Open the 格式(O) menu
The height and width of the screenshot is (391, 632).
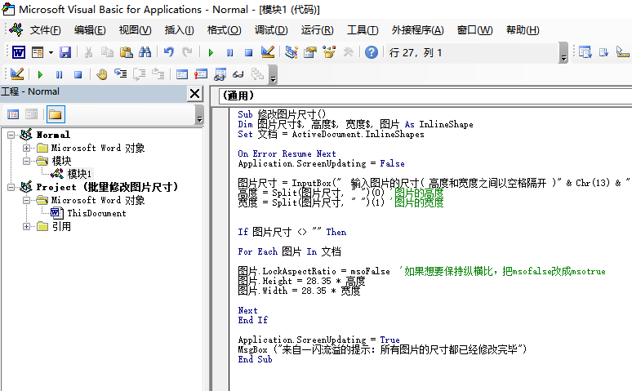coord(224,30)
